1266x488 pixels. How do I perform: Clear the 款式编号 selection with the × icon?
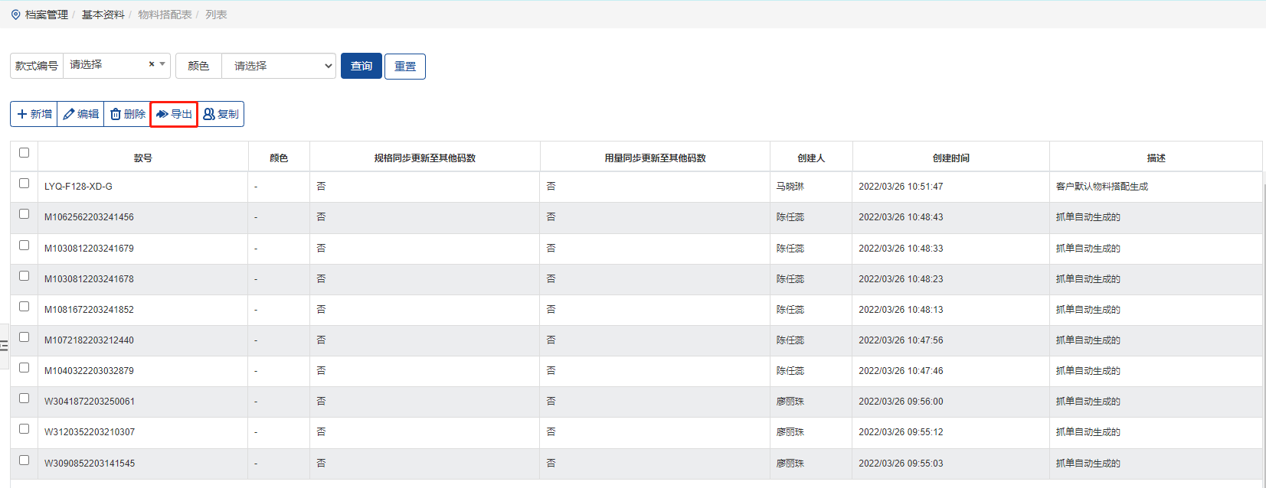pyautogui.click(x=152, y=64)
